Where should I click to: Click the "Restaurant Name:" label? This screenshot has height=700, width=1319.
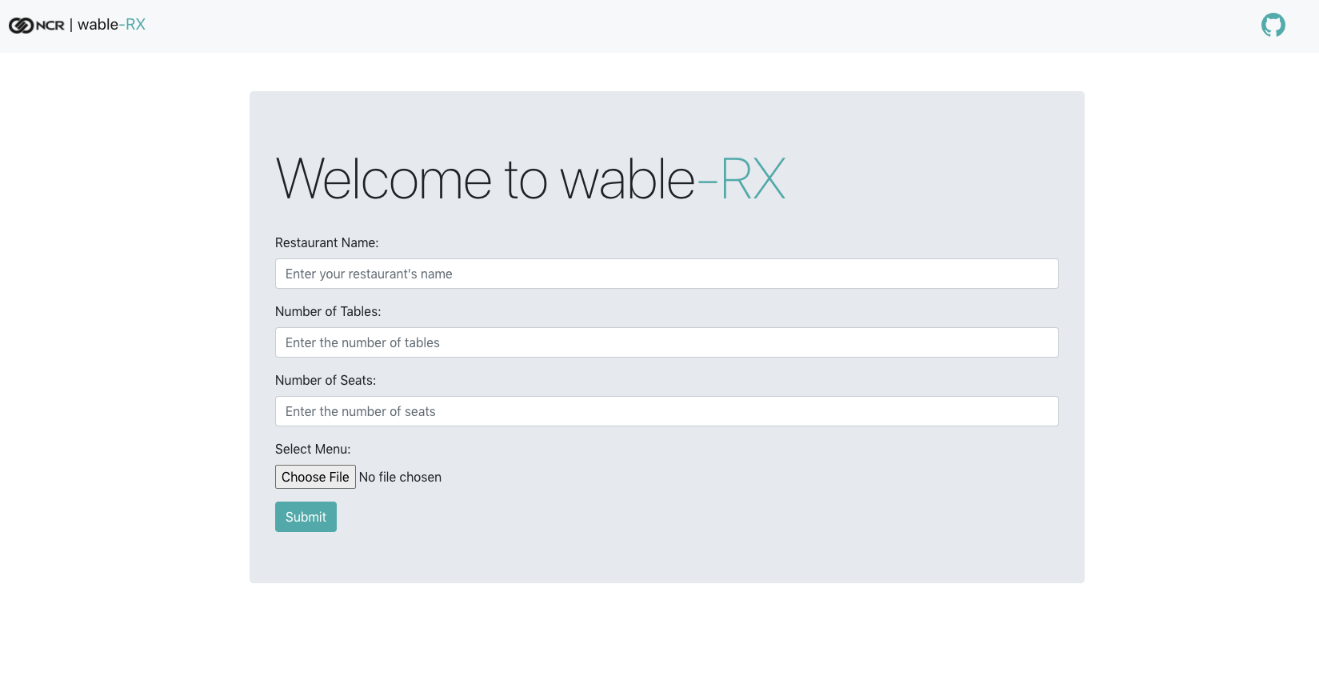coord(326,242)
